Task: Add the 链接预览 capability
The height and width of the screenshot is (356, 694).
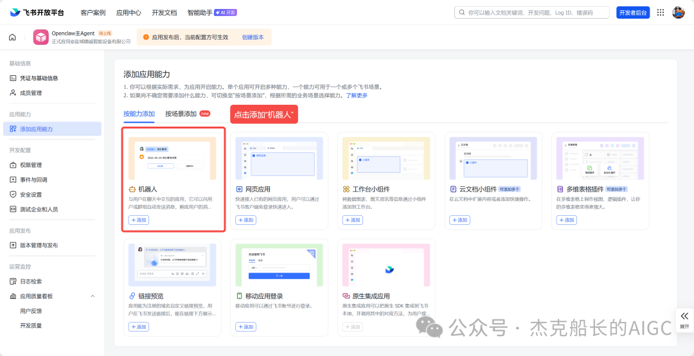Action: coord(139,327)
